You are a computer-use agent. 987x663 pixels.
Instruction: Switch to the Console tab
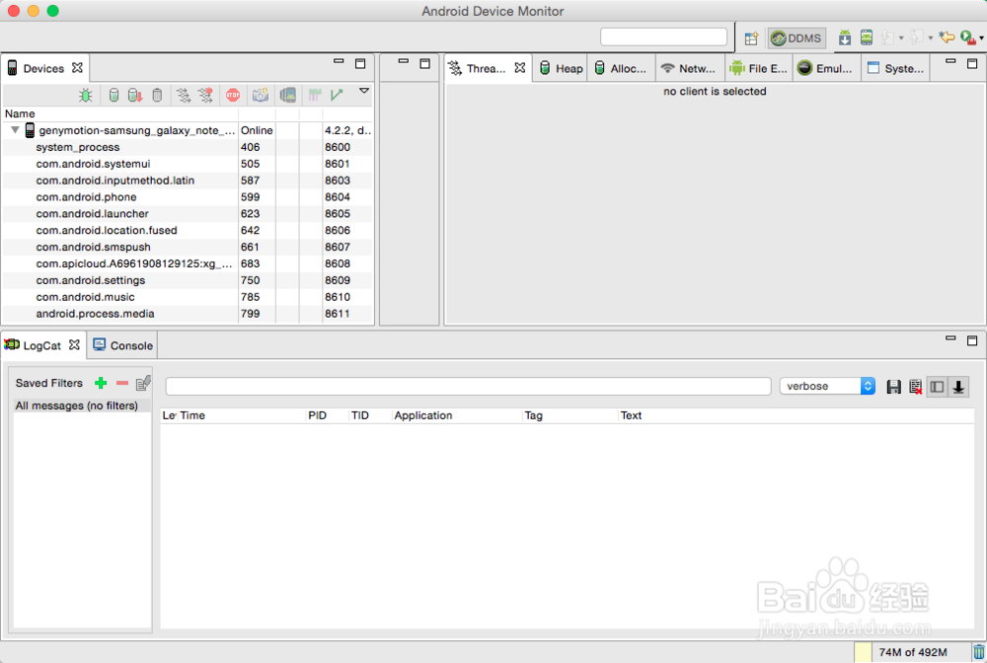click(123, 345)
